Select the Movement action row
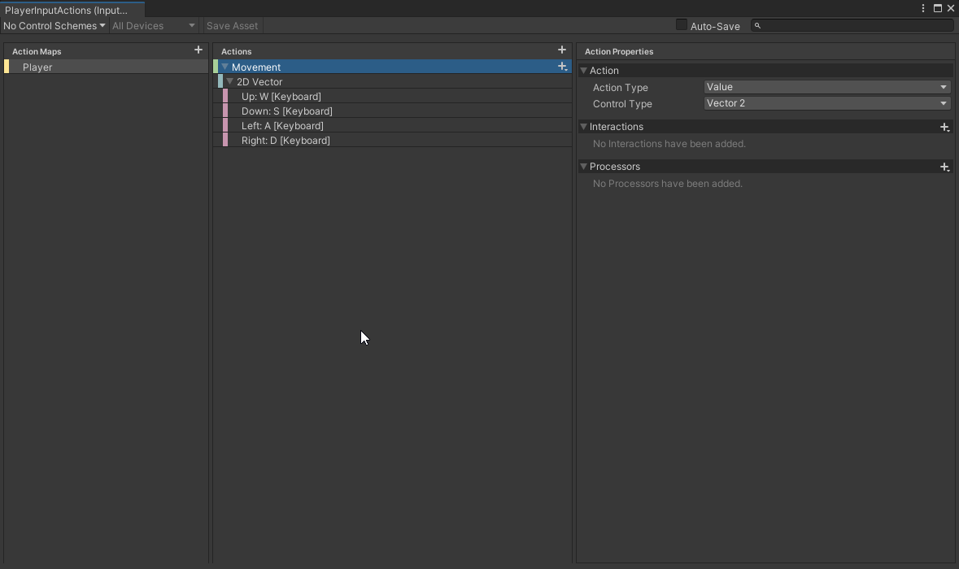This screenshot has height=569, width=959. 392,67
